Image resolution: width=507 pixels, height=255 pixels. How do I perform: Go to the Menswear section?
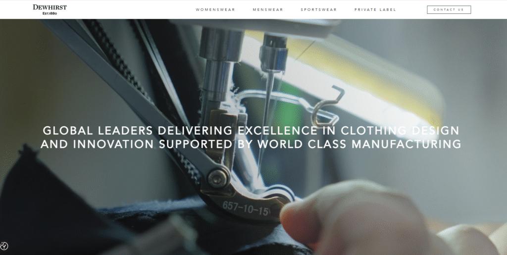(x=268, y=10)
